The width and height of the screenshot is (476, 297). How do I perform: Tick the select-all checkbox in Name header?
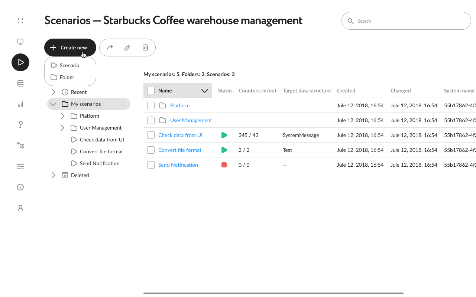[151, 91]
